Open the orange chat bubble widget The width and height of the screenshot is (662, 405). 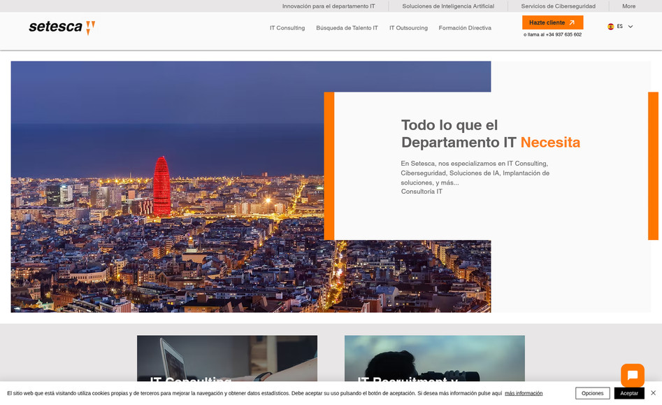click(632, 376)
